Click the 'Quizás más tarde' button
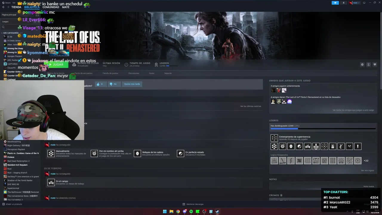This screenshot has height=215, width=382. pyautogui.click(x=132, y=84)
